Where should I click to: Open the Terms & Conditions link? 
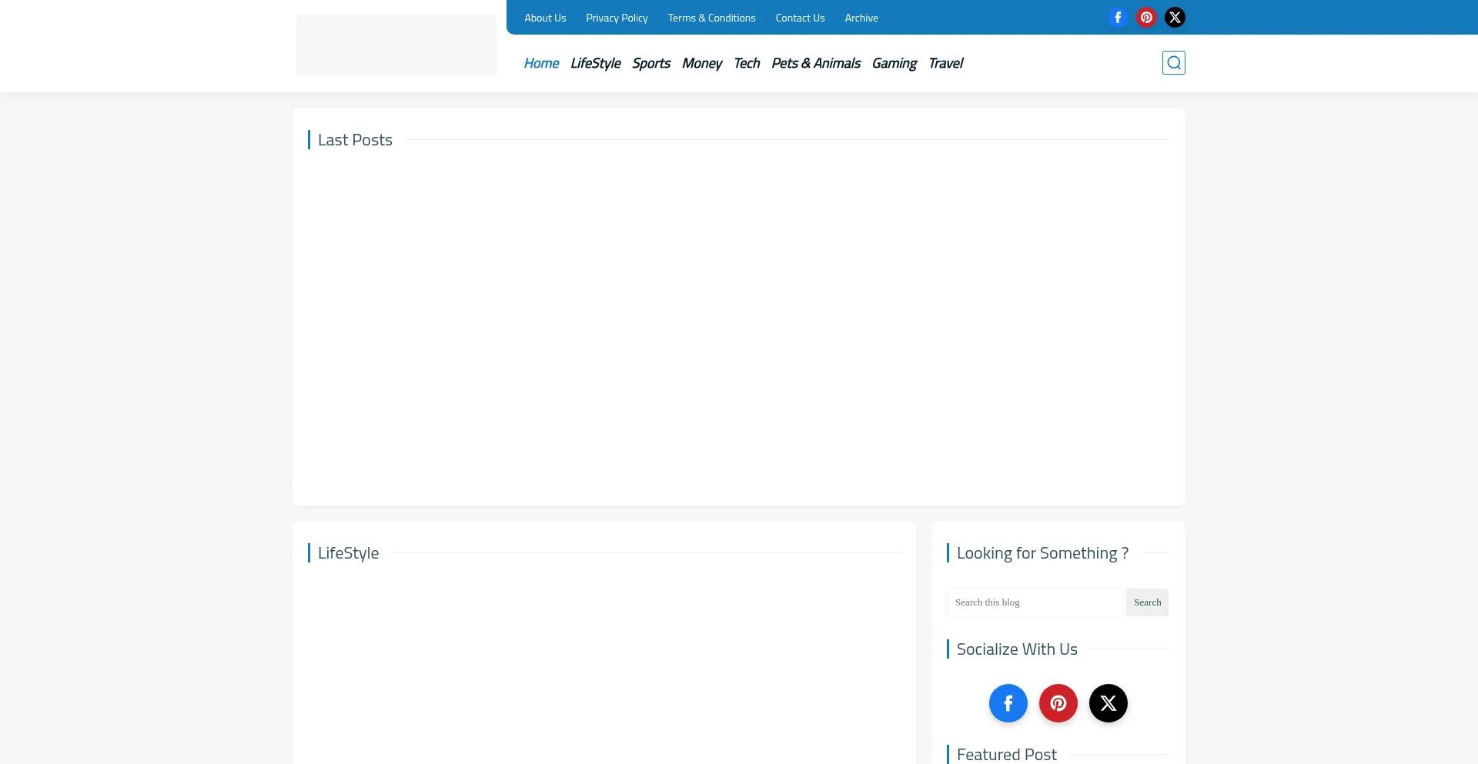coord(711,18)
